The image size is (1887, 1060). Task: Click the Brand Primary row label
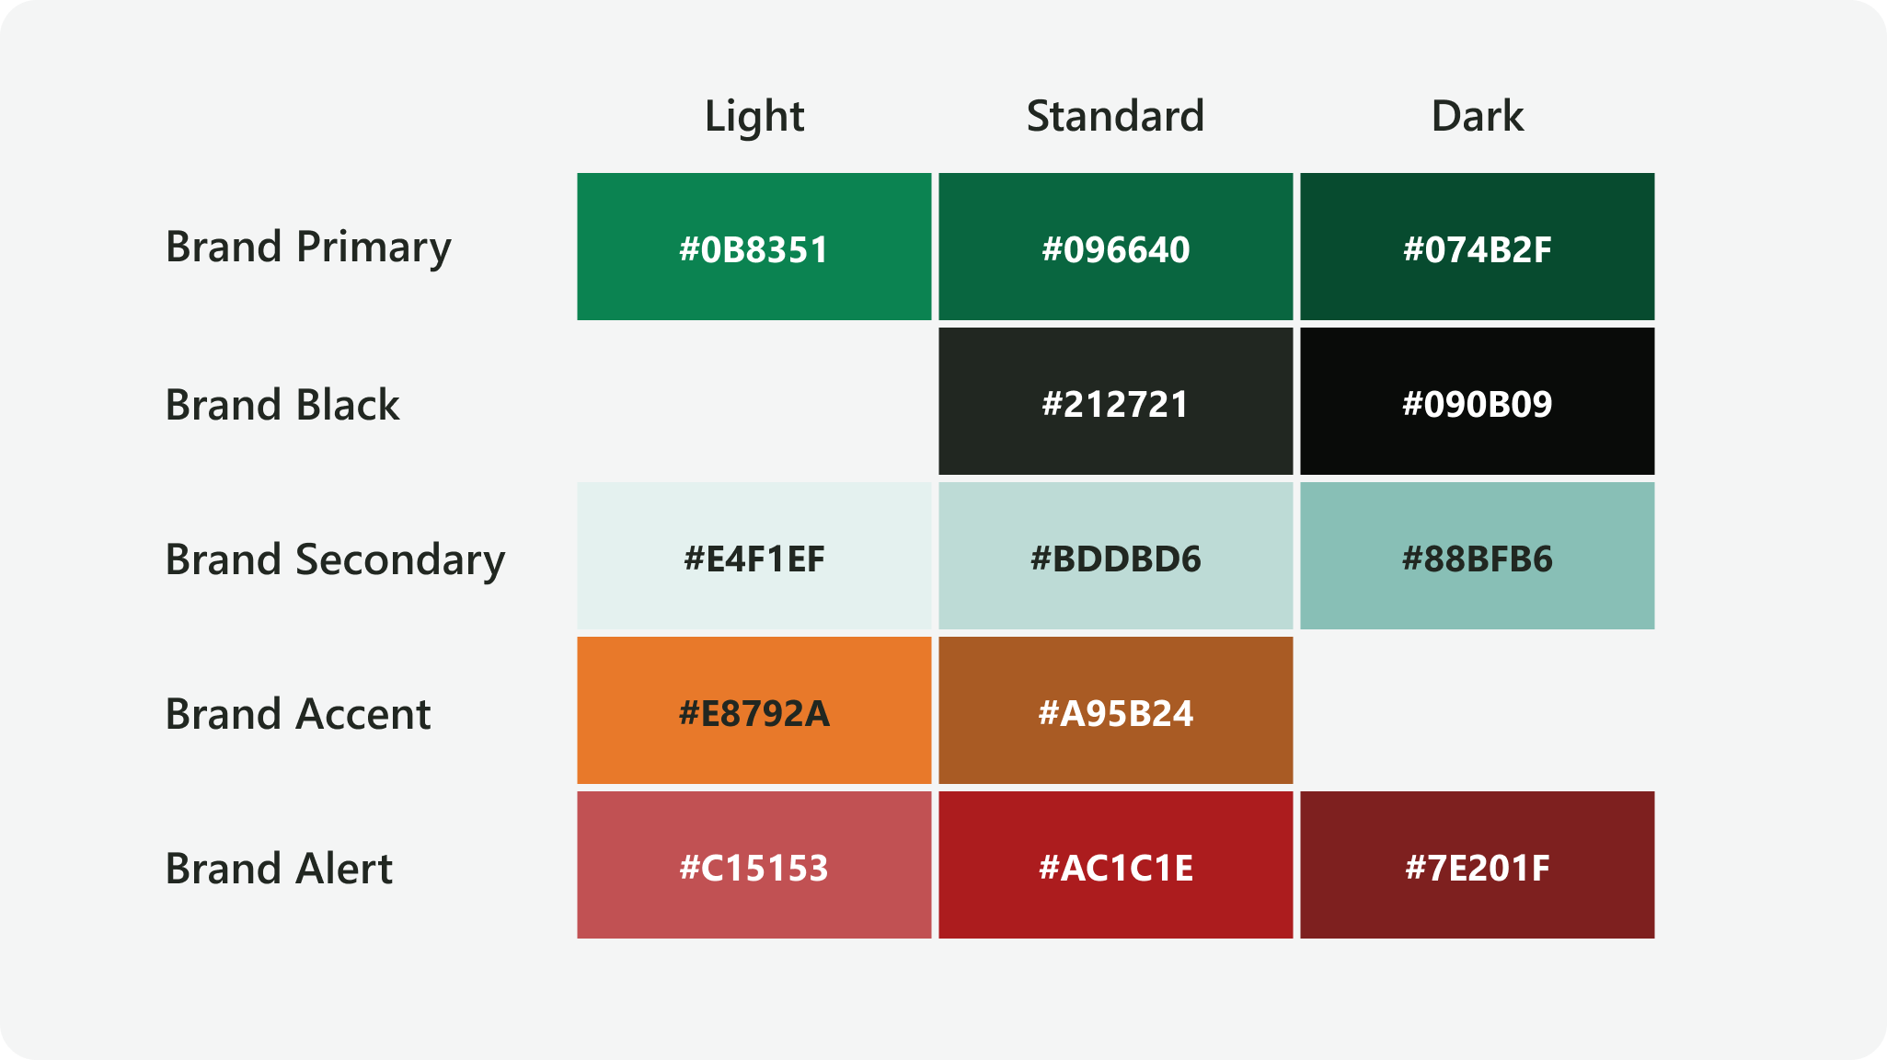[x=308, y=248]
